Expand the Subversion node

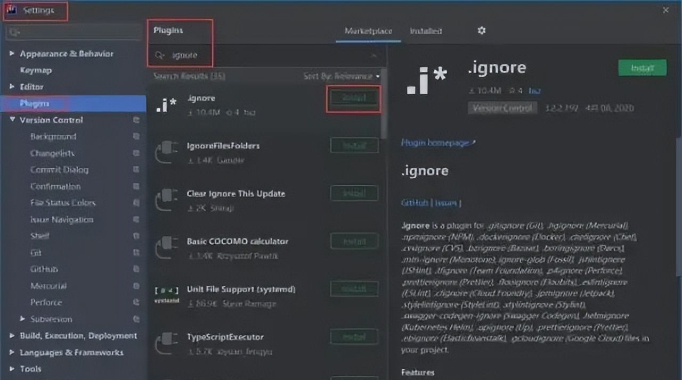click(23, 319)
